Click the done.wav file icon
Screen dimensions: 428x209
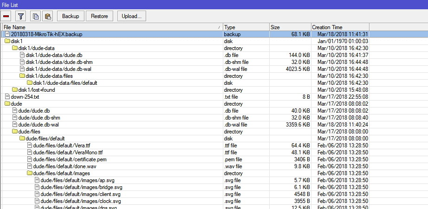pos(30,166)
